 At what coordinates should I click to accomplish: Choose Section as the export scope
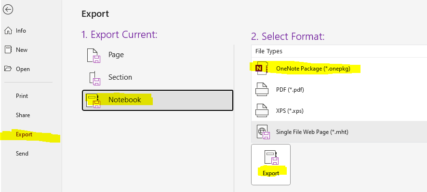tap(158, 78)
